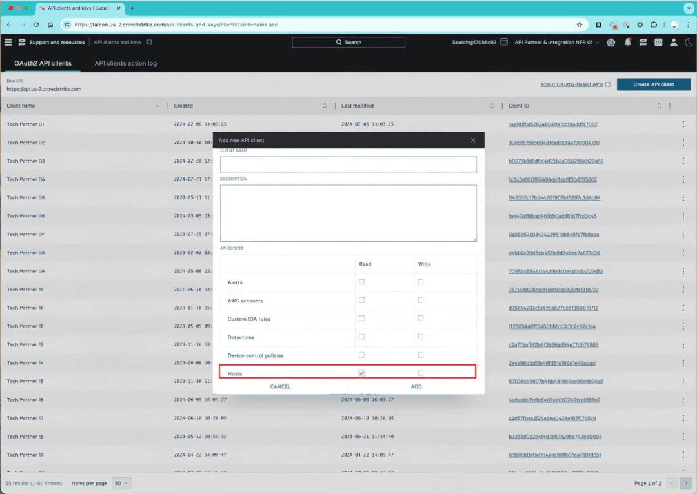
Task: Open row actions menu for Tech Partner 18
Action: (683, 437)
